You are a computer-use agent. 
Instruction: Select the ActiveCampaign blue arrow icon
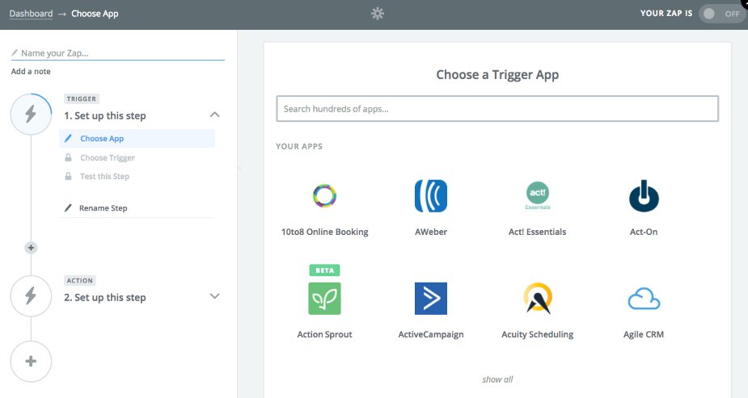coord(431,299)
